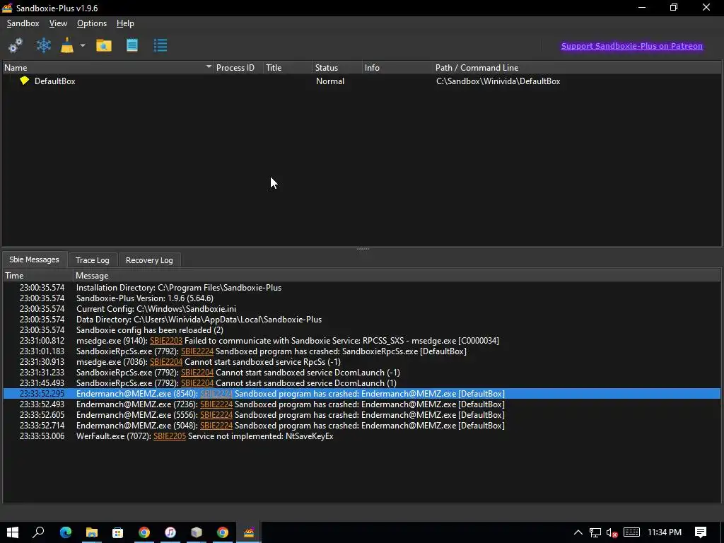This screenshot has height=543, width=724.
Task: Select the DefaultBox sandbox row
Action: click(361, 81)
